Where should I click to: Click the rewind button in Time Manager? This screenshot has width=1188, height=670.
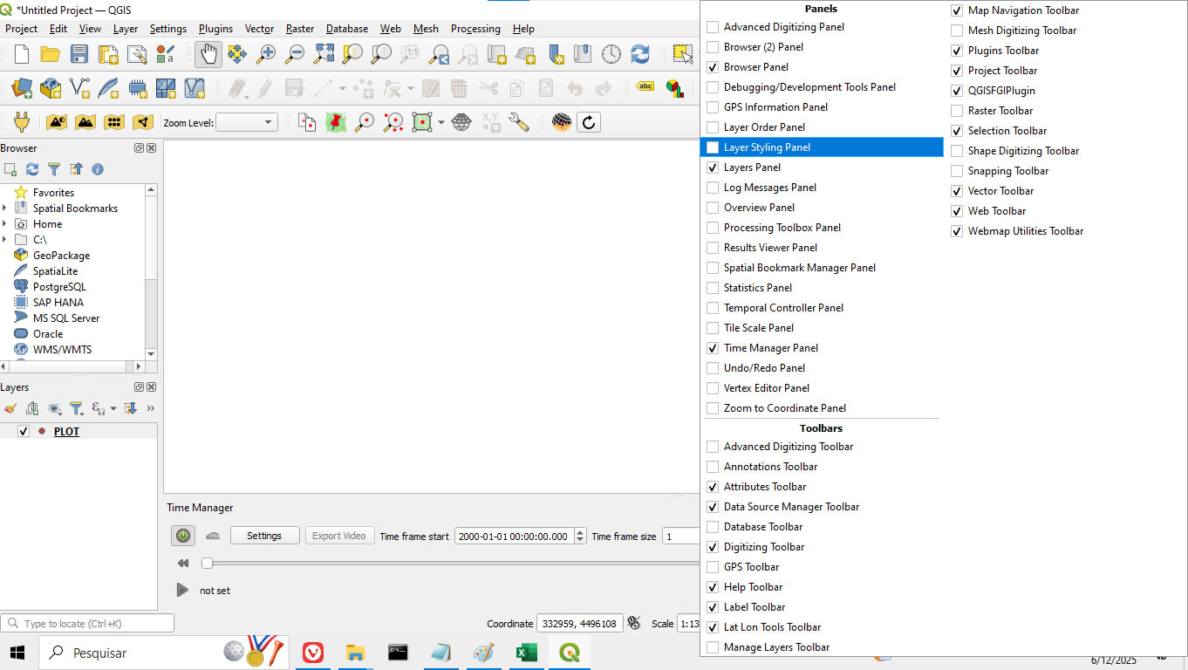tap(183, 563)
